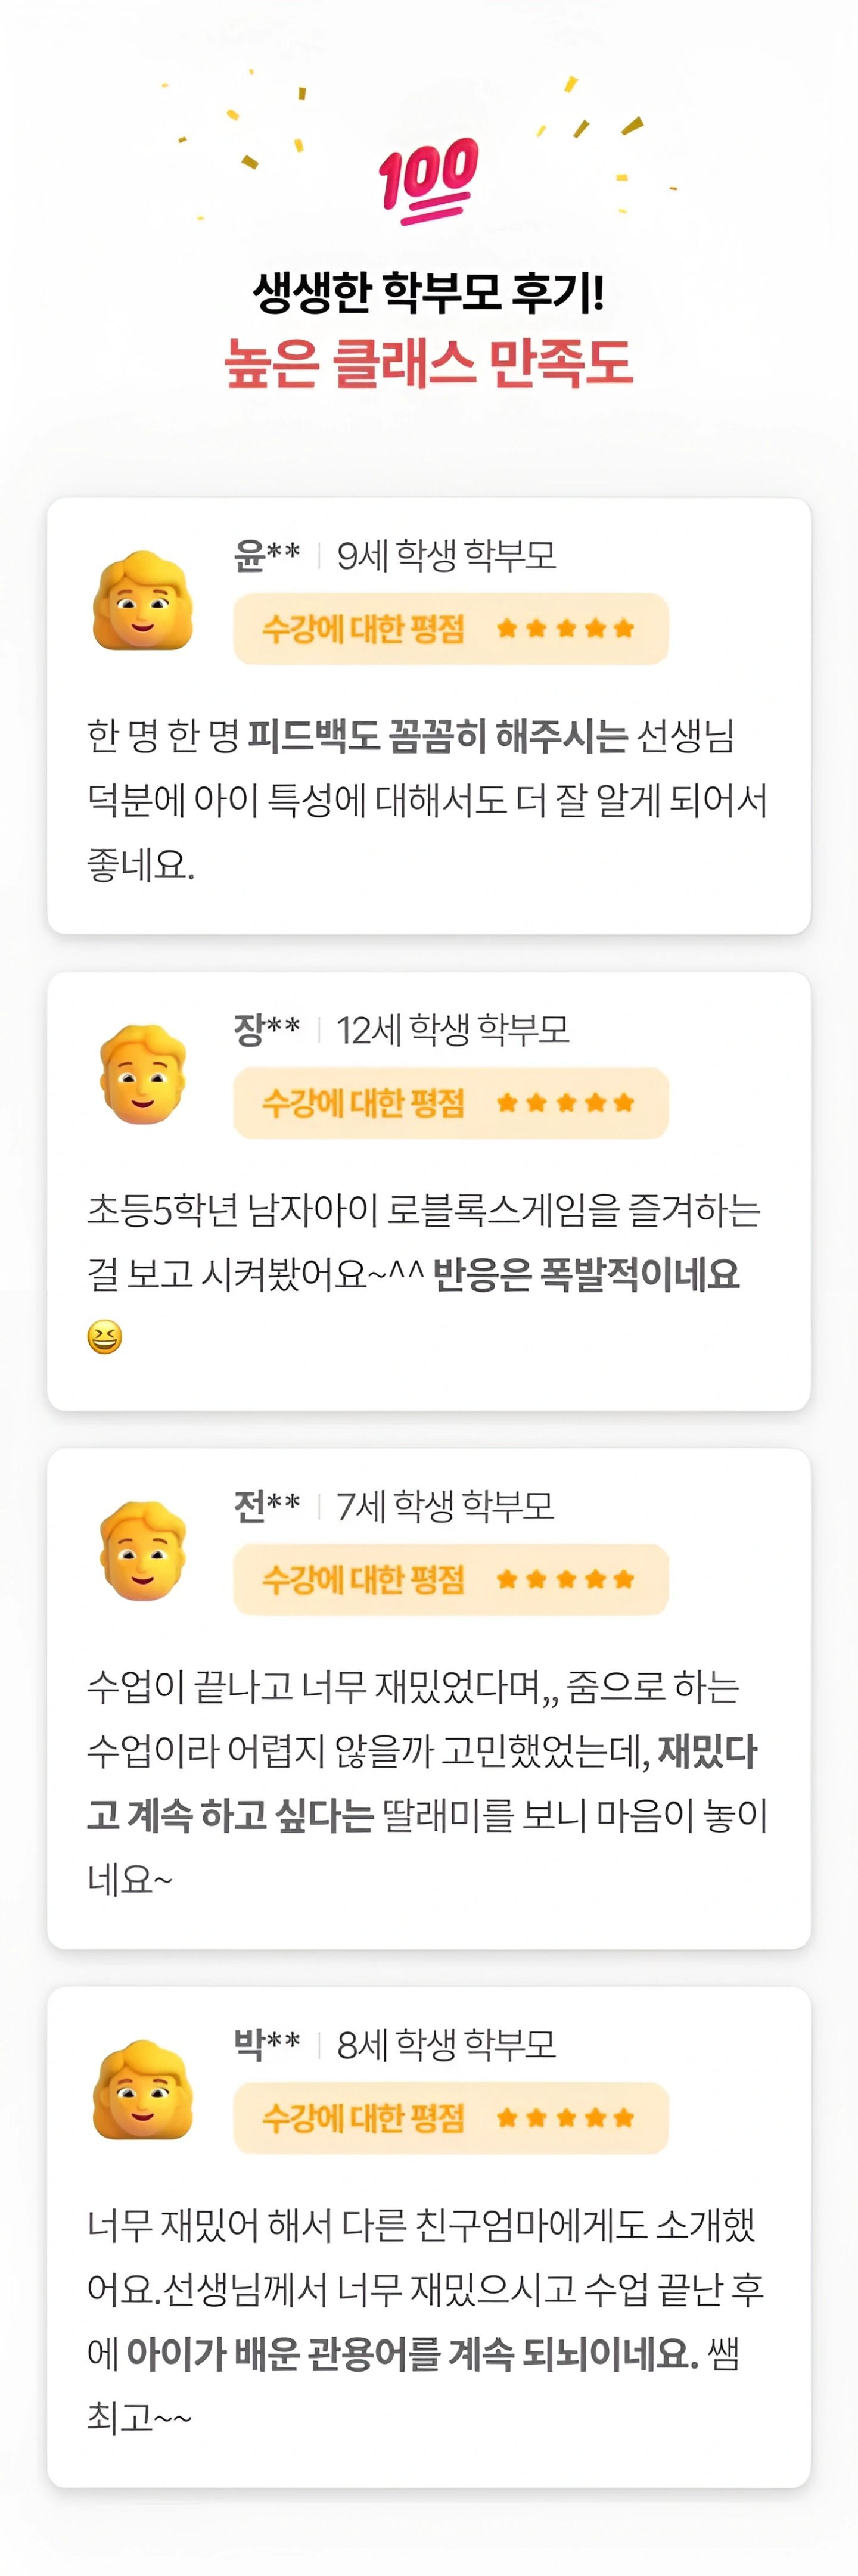The height and width of the screenshot is (2576, 858).
Task: Select the 장** reviewer avatar
Action: pos(143,1074)
